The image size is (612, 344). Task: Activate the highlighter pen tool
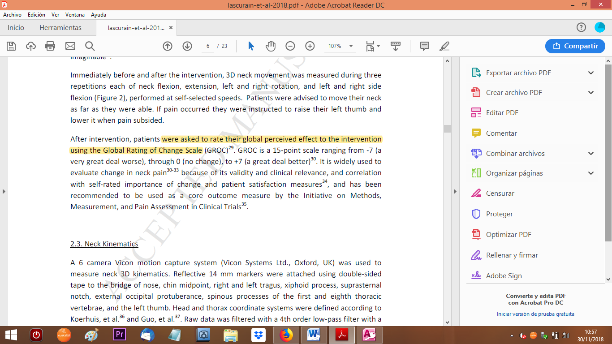tap(444, 46)
